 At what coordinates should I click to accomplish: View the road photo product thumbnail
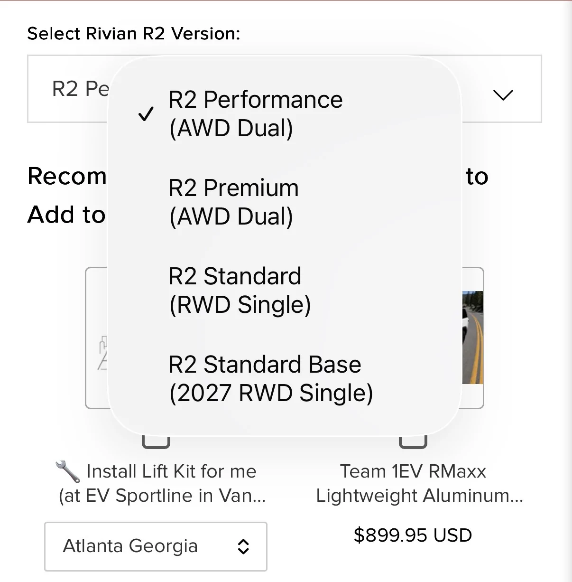tap(473, 338)
